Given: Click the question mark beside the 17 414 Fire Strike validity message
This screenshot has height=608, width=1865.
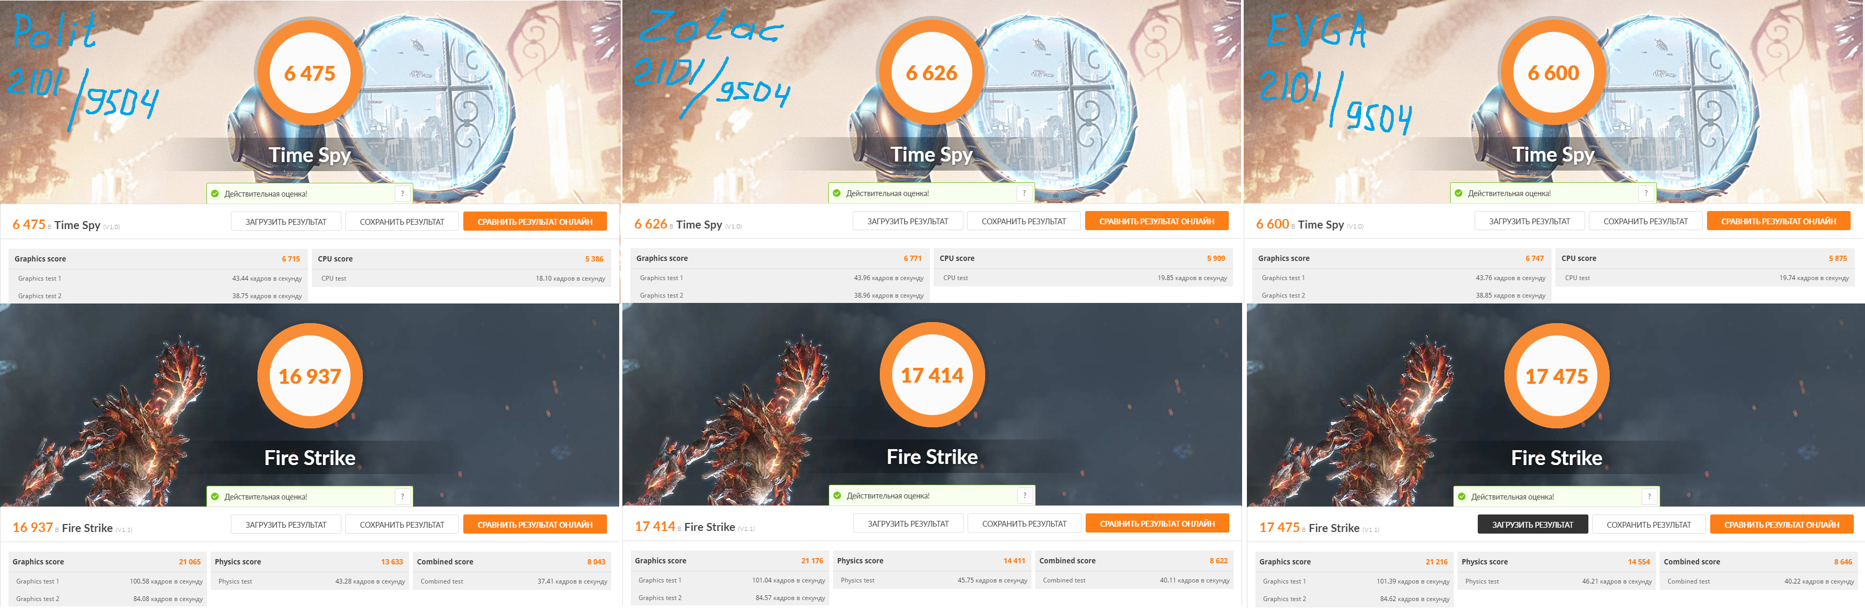Looking at the screenshot, I should pyautogui.click(x=1025, y=496).
